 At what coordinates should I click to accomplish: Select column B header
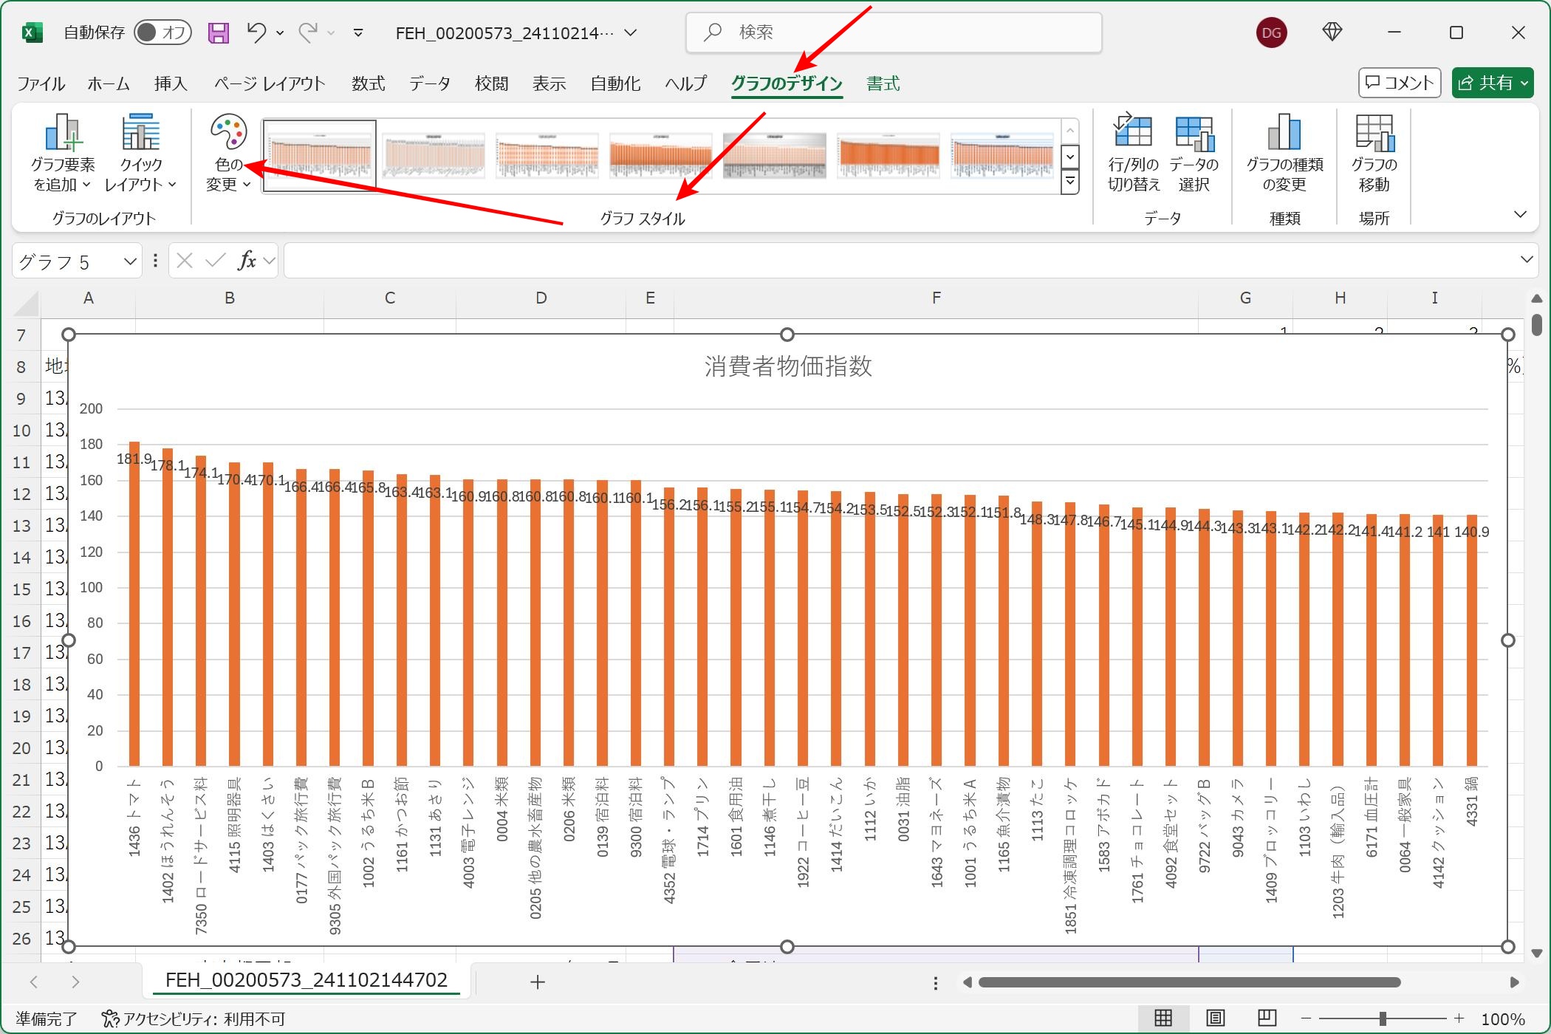pyautogui.click(x=230, y=298)
